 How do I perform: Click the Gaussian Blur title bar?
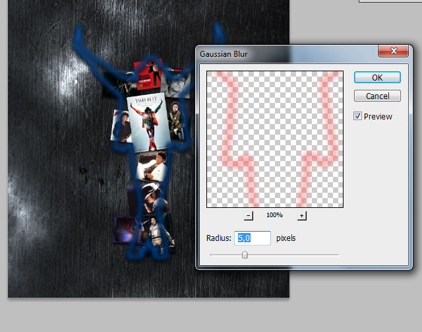(287, 54)
